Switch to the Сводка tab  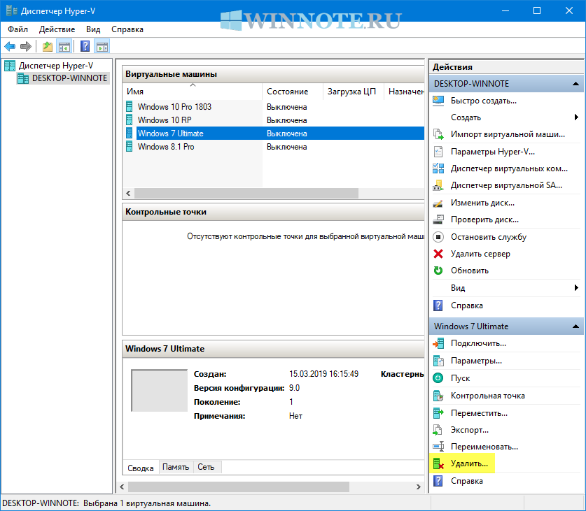coord(141,468)
